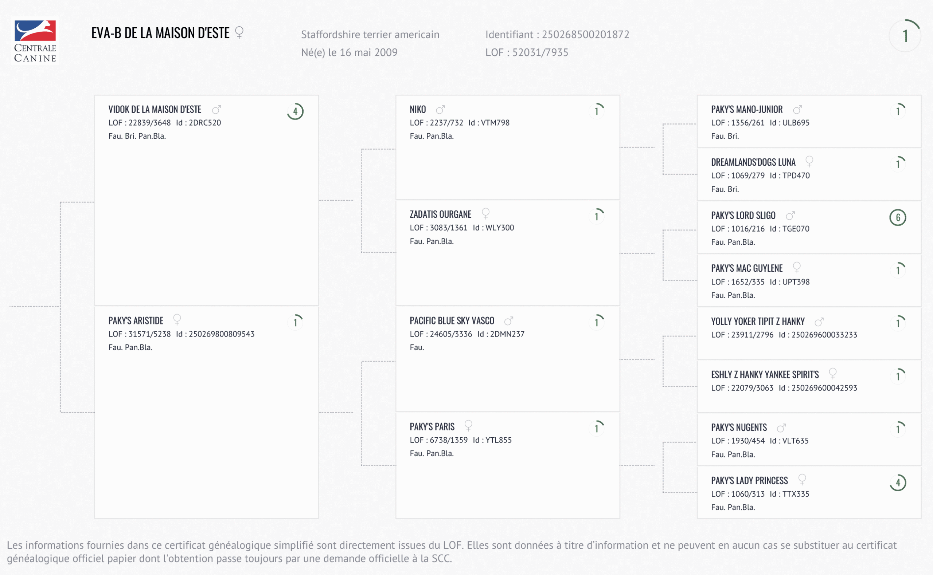Click the male symbol next to PACIFIC BLUE SKY VASCO
Viewport: 933px width, 575px height.
509,321
